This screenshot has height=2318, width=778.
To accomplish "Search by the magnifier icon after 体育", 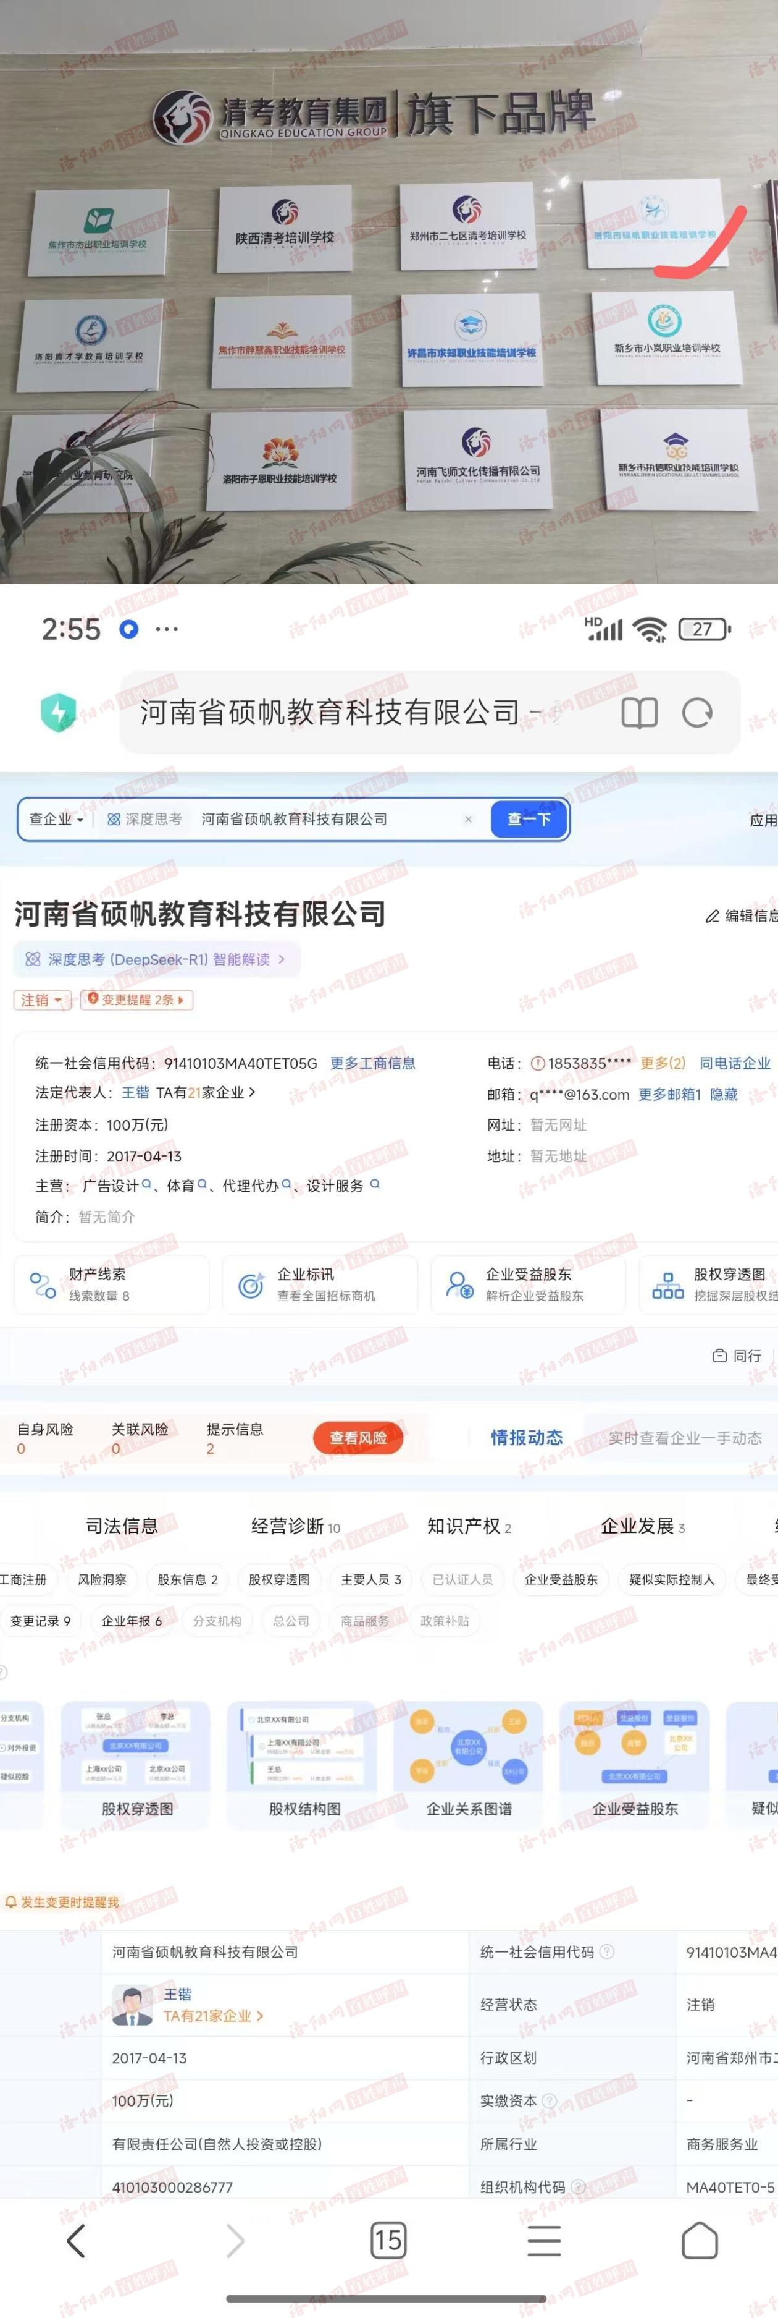I will click(202, 1184).
